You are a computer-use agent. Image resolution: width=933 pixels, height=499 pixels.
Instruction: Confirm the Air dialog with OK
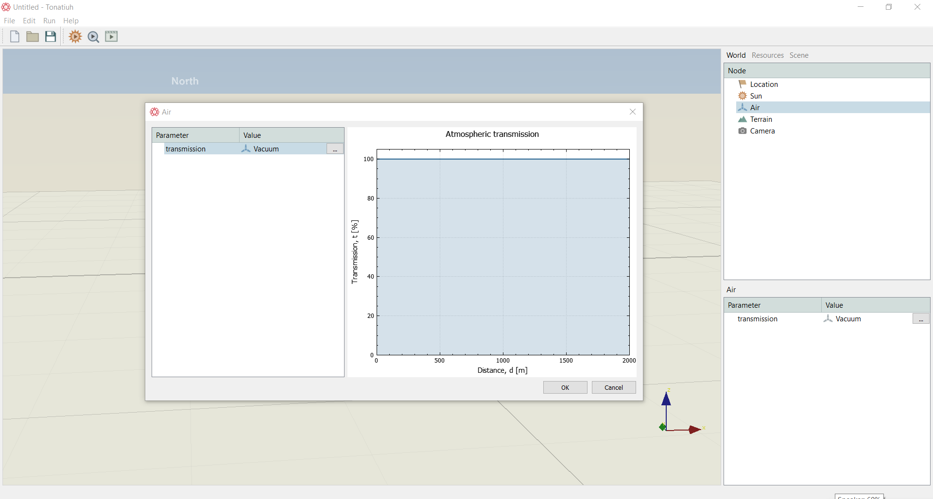pyautogui.click(x=565, y=387)
